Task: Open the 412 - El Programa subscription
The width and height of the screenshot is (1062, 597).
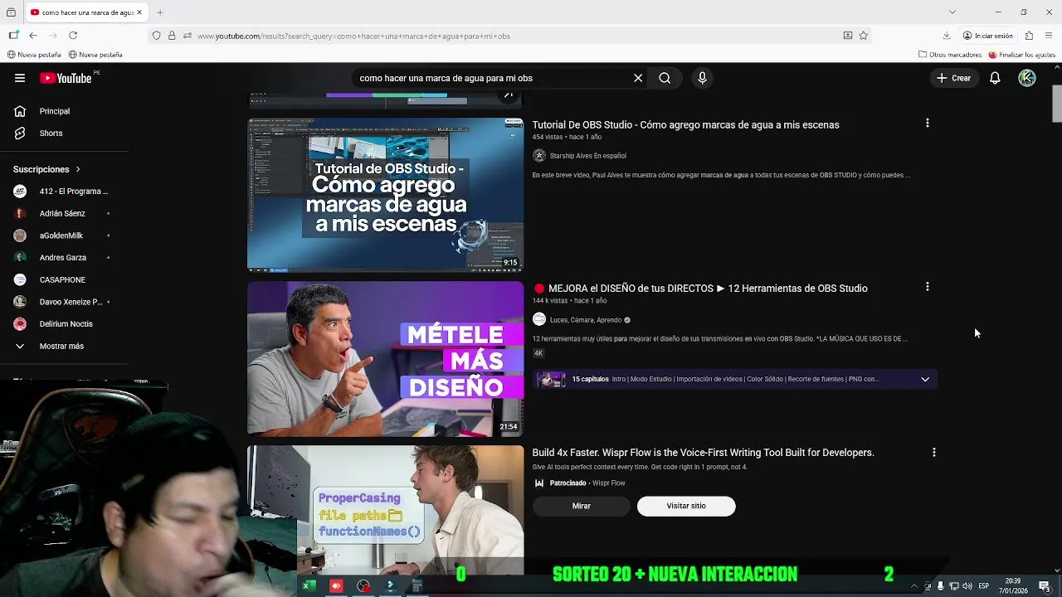Action: [65, 192]
